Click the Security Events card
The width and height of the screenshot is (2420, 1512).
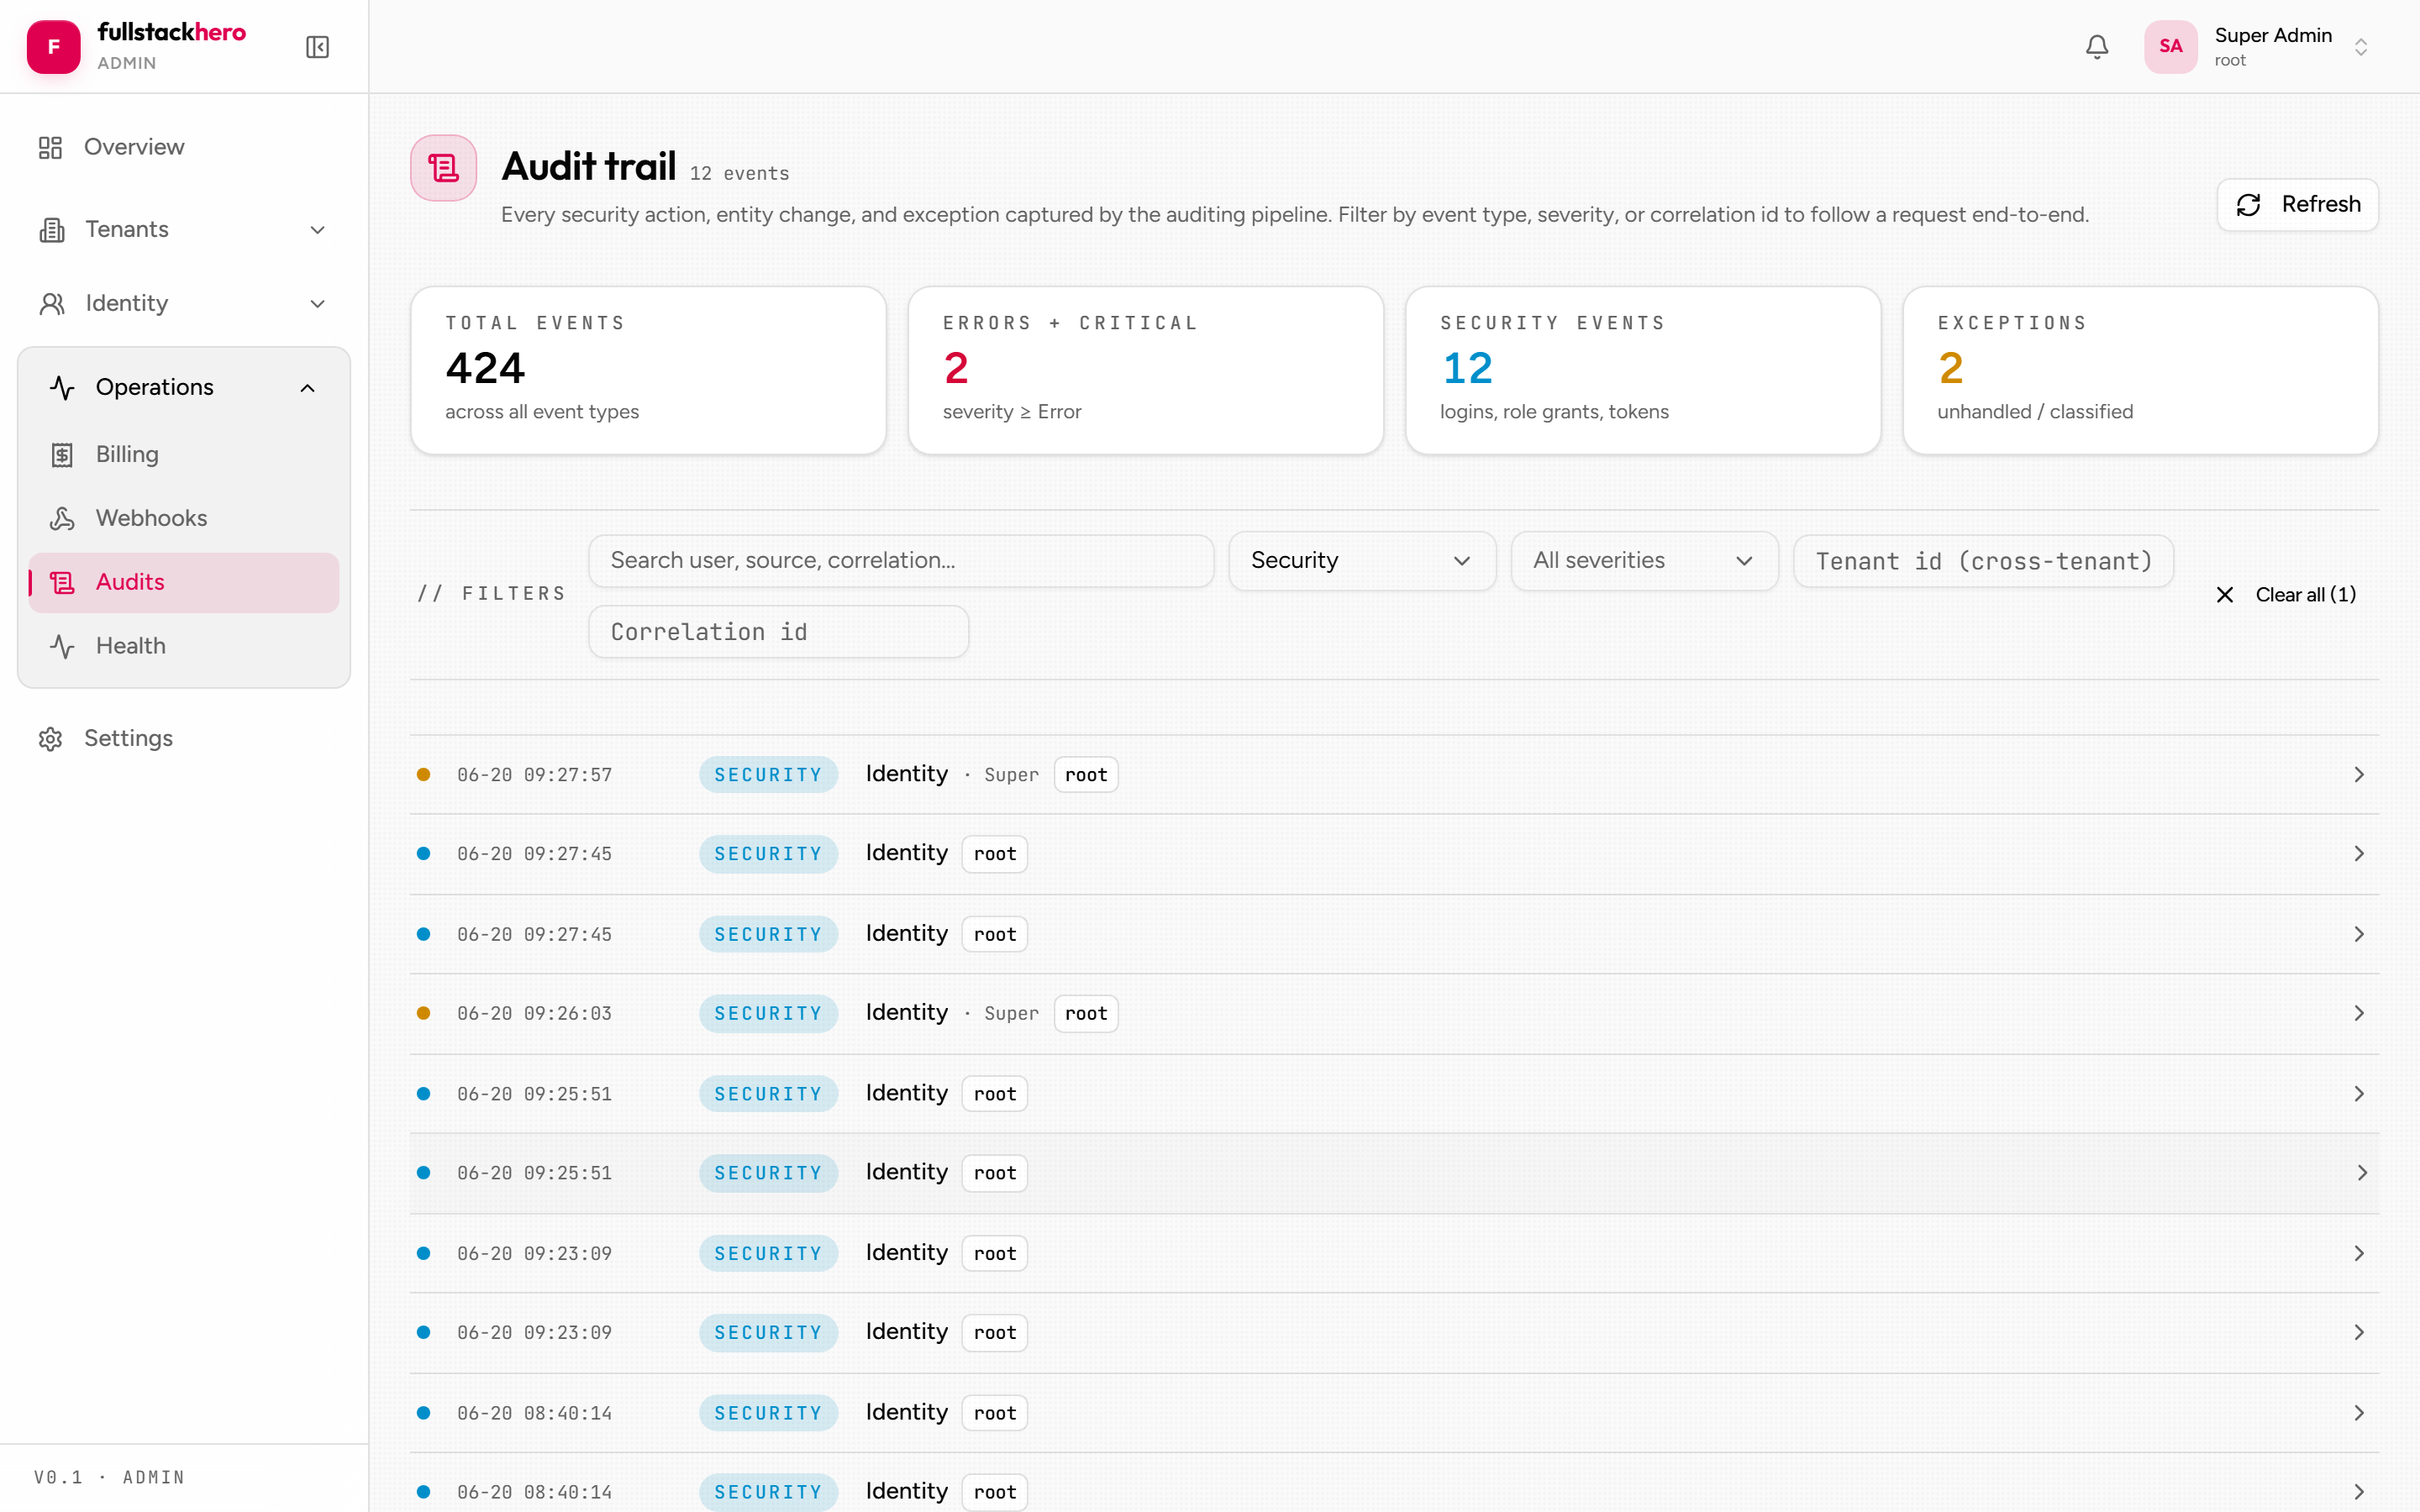coord(1643,370)
